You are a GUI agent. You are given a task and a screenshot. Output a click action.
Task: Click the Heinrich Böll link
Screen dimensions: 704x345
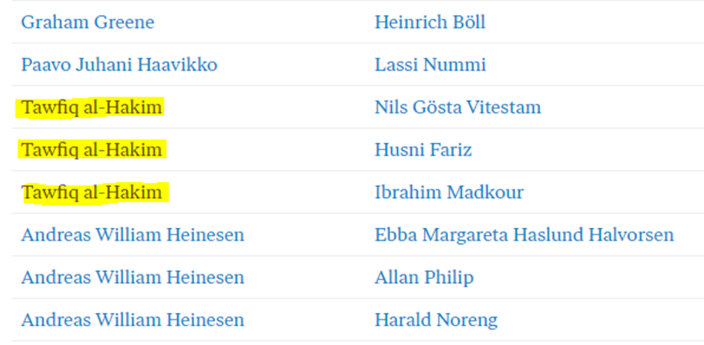(x=429, y=22)
